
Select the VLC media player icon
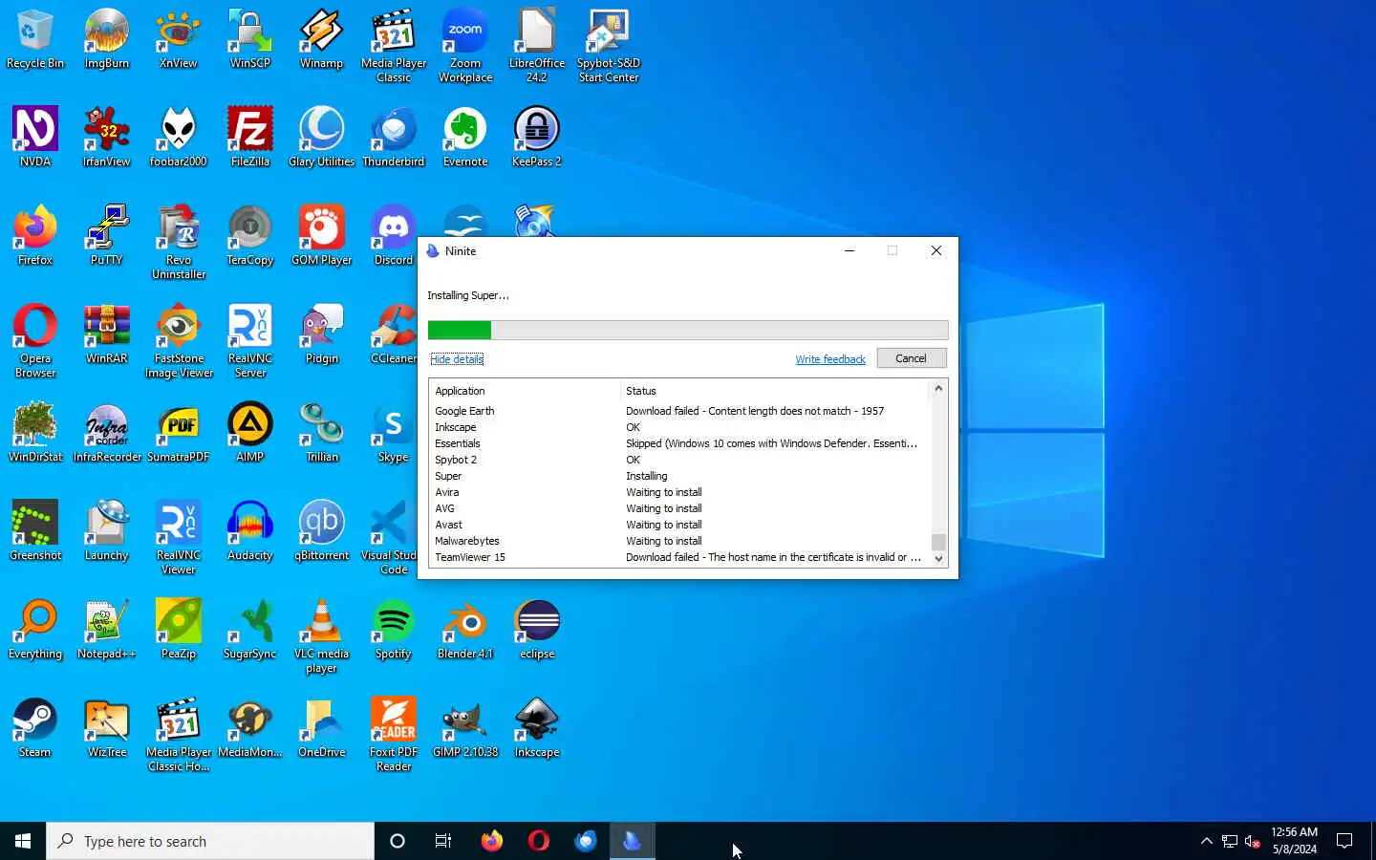point(321,636)
